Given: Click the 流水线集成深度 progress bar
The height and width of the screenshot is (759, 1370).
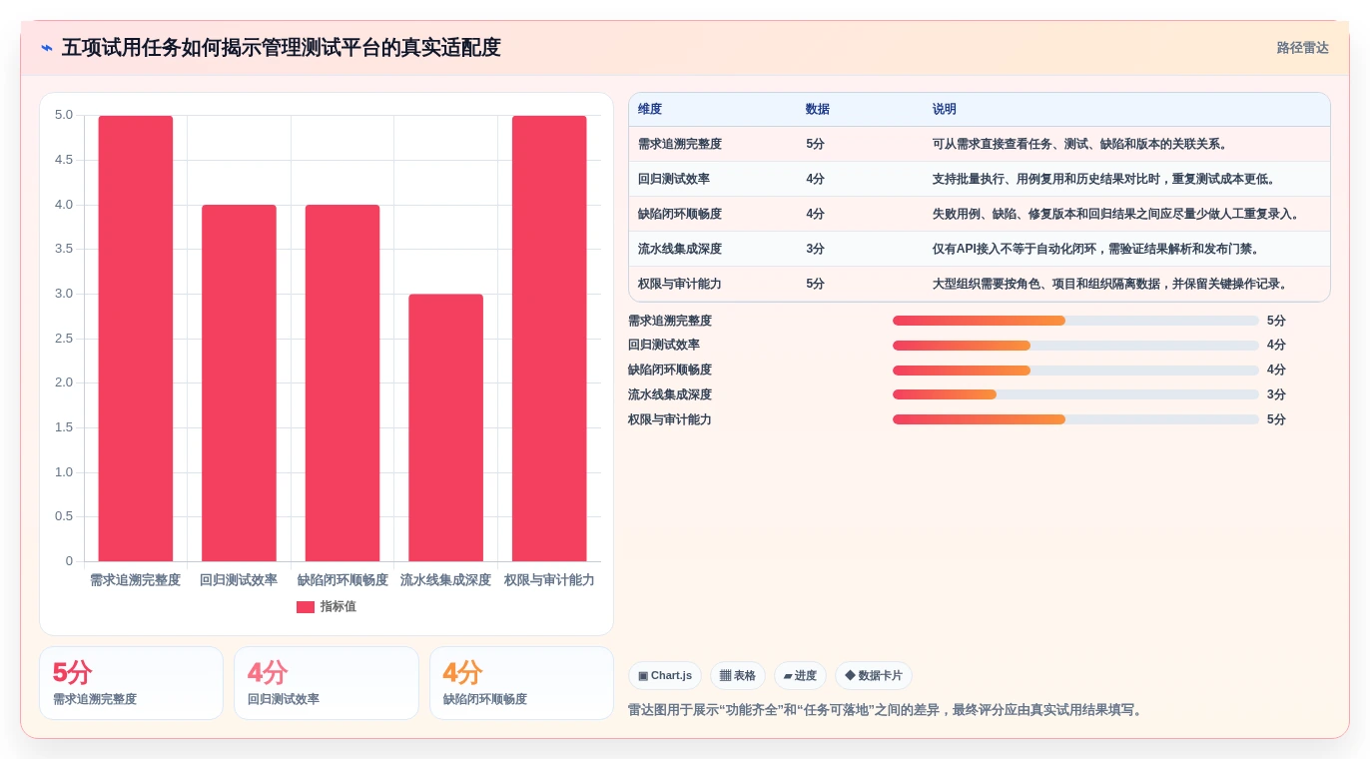Looking at the screenshot, I should pyautogui.click(x=1075, y=394).
